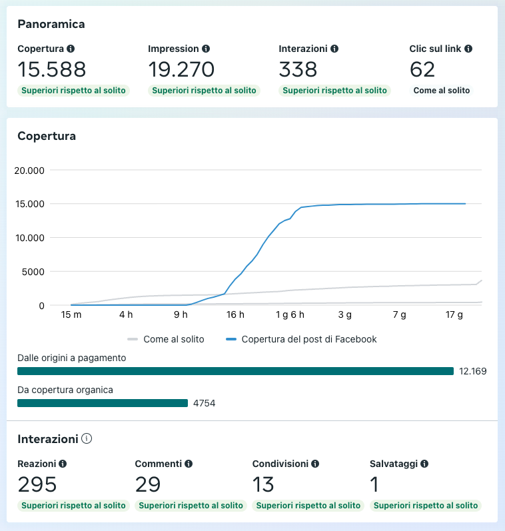Click the 295 Reazioni count
This screenshot has width=505, height=531.
37,484
